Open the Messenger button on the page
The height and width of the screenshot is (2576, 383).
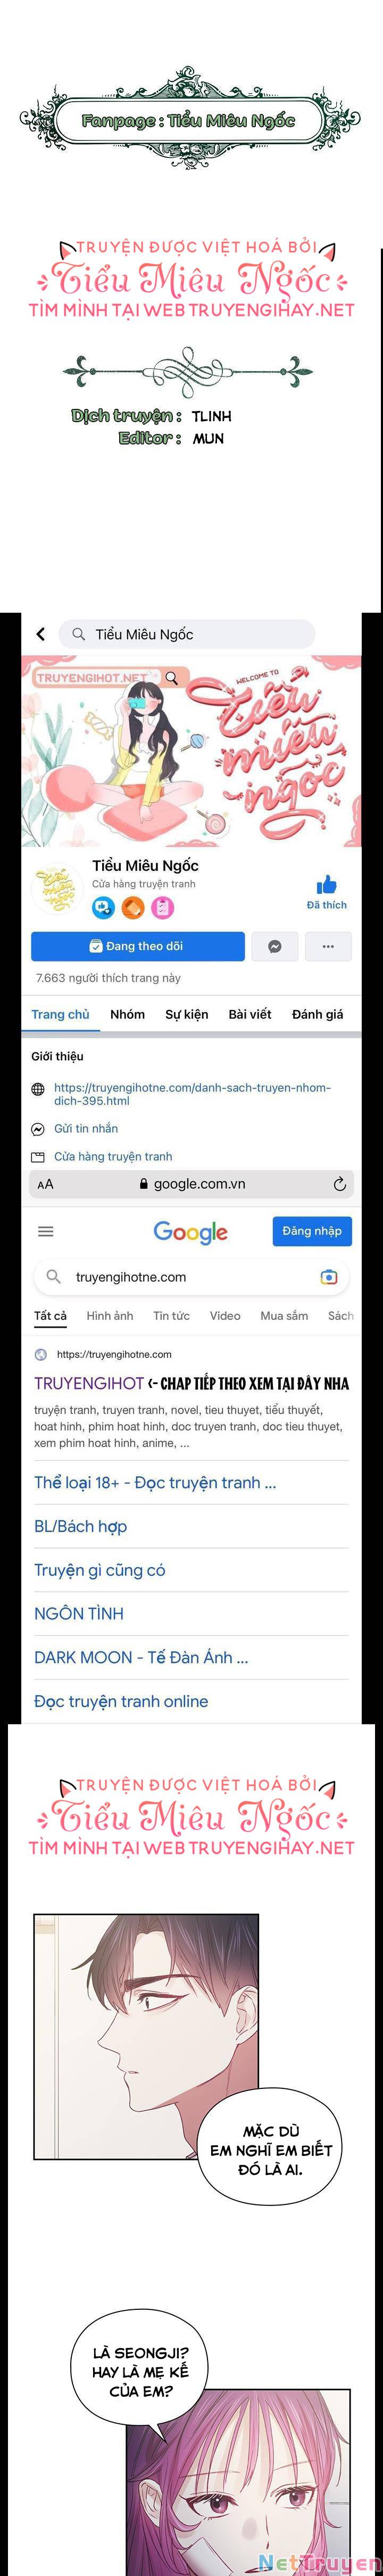point(275,946)
